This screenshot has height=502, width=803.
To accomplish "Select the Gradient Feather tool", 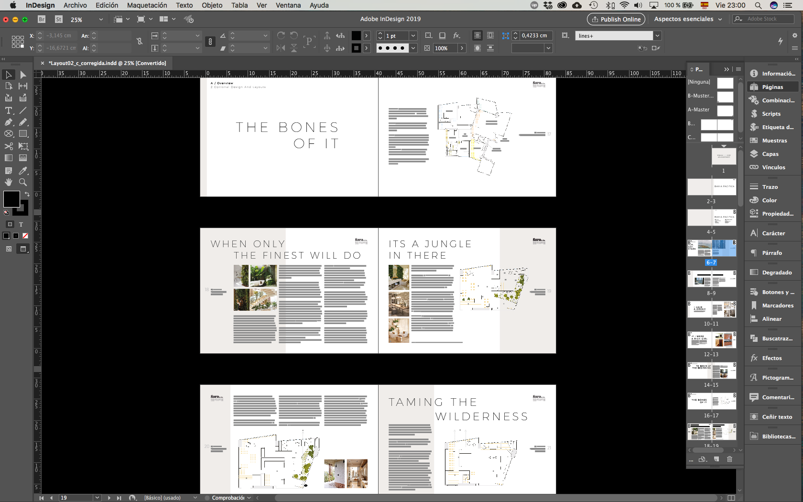I will 23,158.
